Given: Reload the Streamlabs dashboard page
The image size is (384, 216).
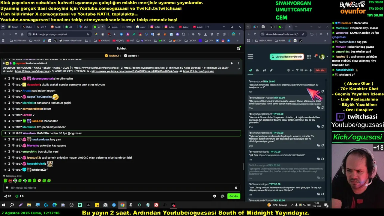Looking at the screenshot, I should 255,34.
